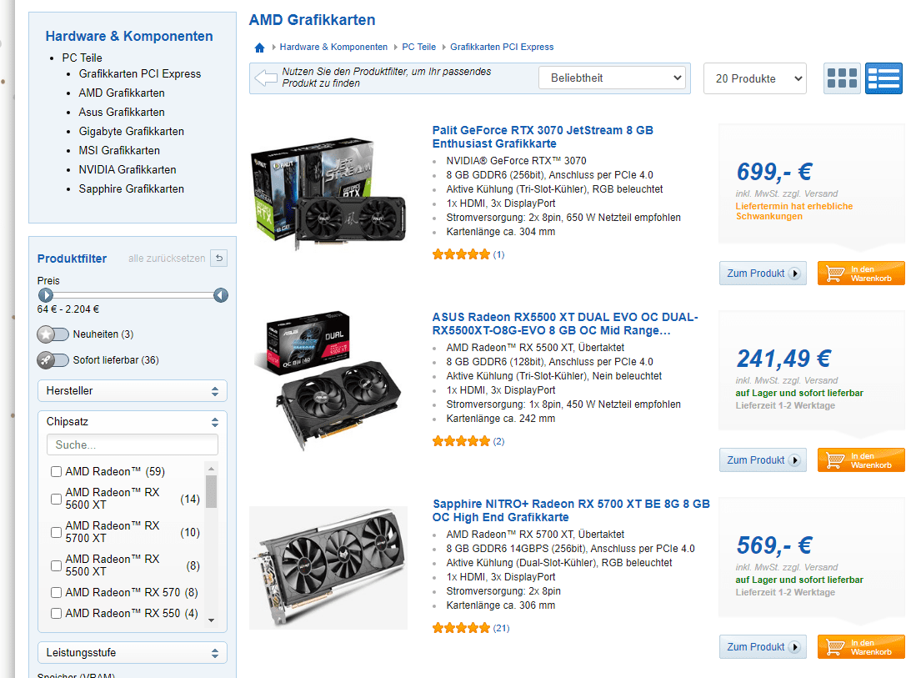Open star ratings of ASUS RX5500 XT

pyautogui.click(x=461, y=442)
